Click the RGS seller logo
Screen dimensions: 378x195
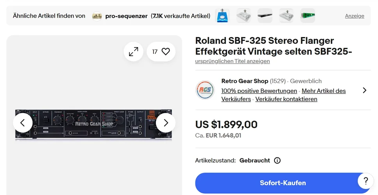point(205,90)
